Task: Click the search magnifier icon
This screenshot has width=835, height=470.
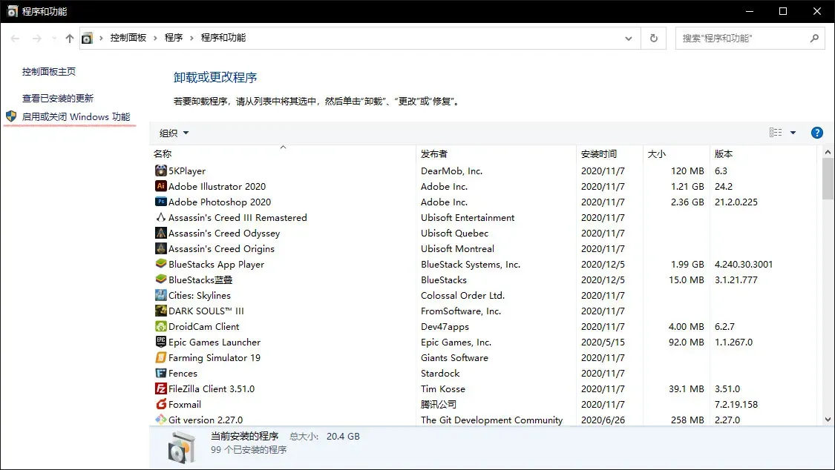Action: tap(814, 39)
